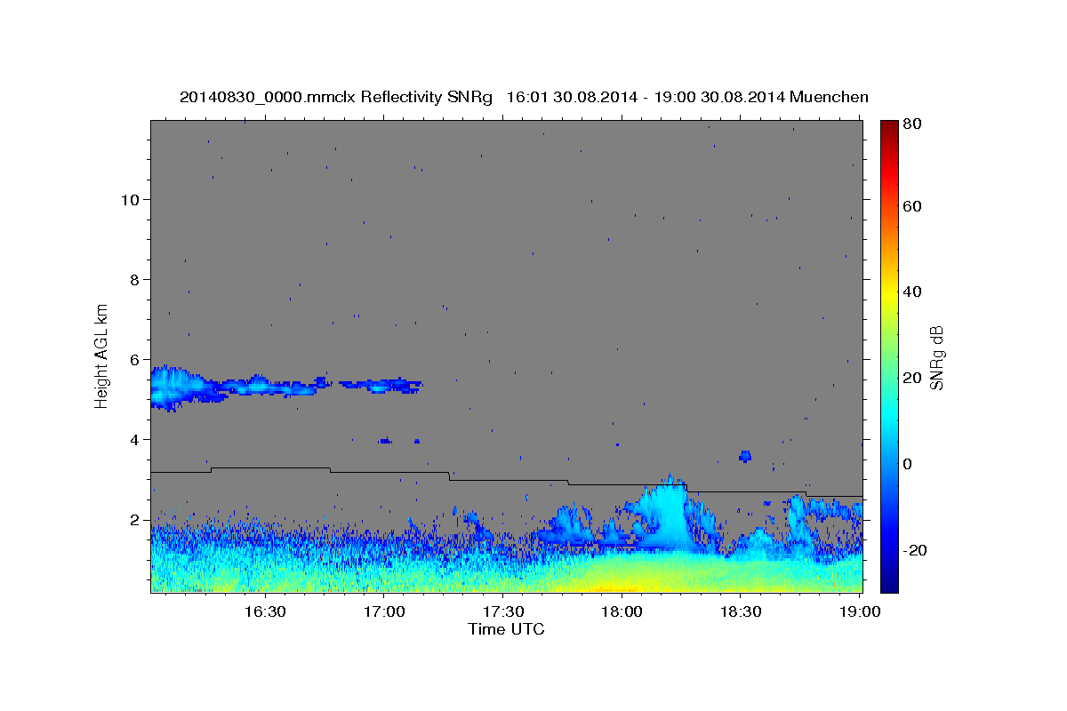Click the 'SNRg dB' colorbar label

coord(936,357)
